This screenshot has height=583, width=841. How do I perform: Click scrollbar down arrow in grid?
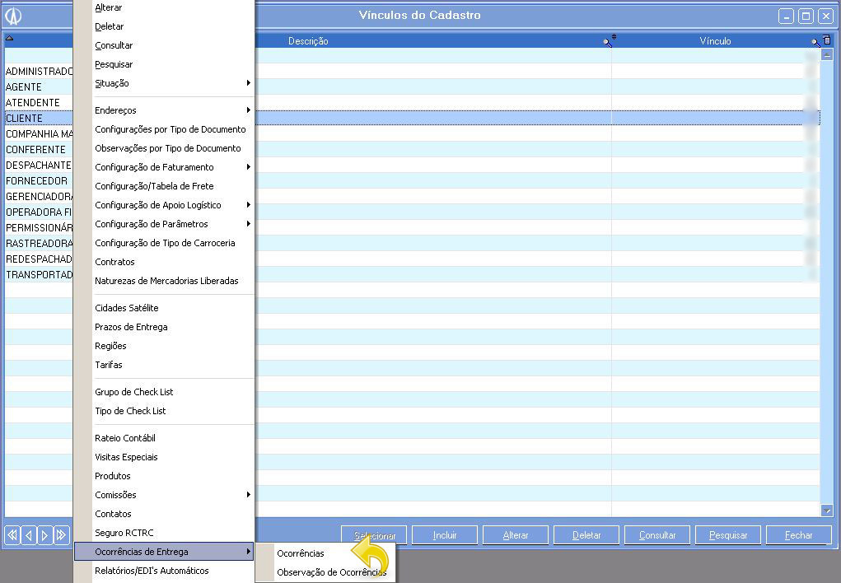pyautogui.click(x=827, y=511)
